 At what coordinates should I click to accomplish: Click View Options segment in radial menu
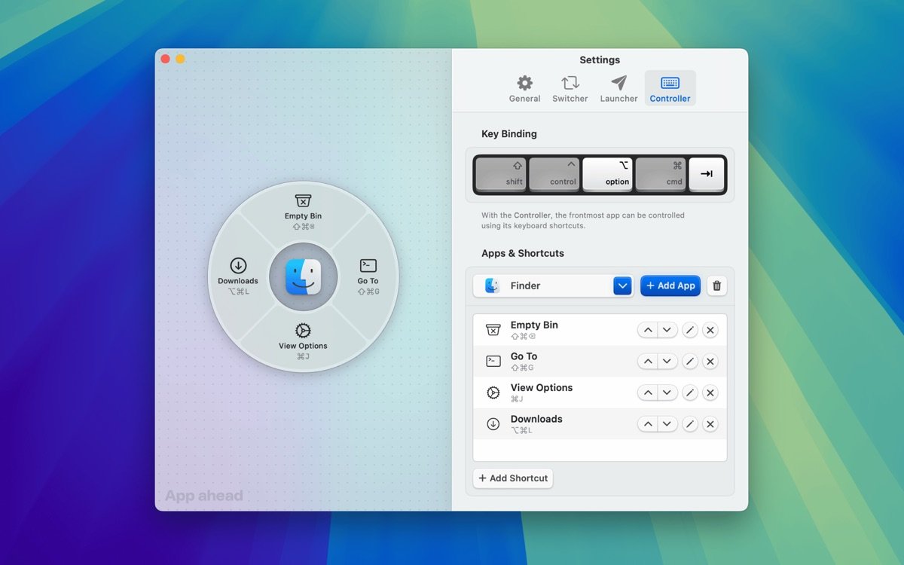(303, 340)
